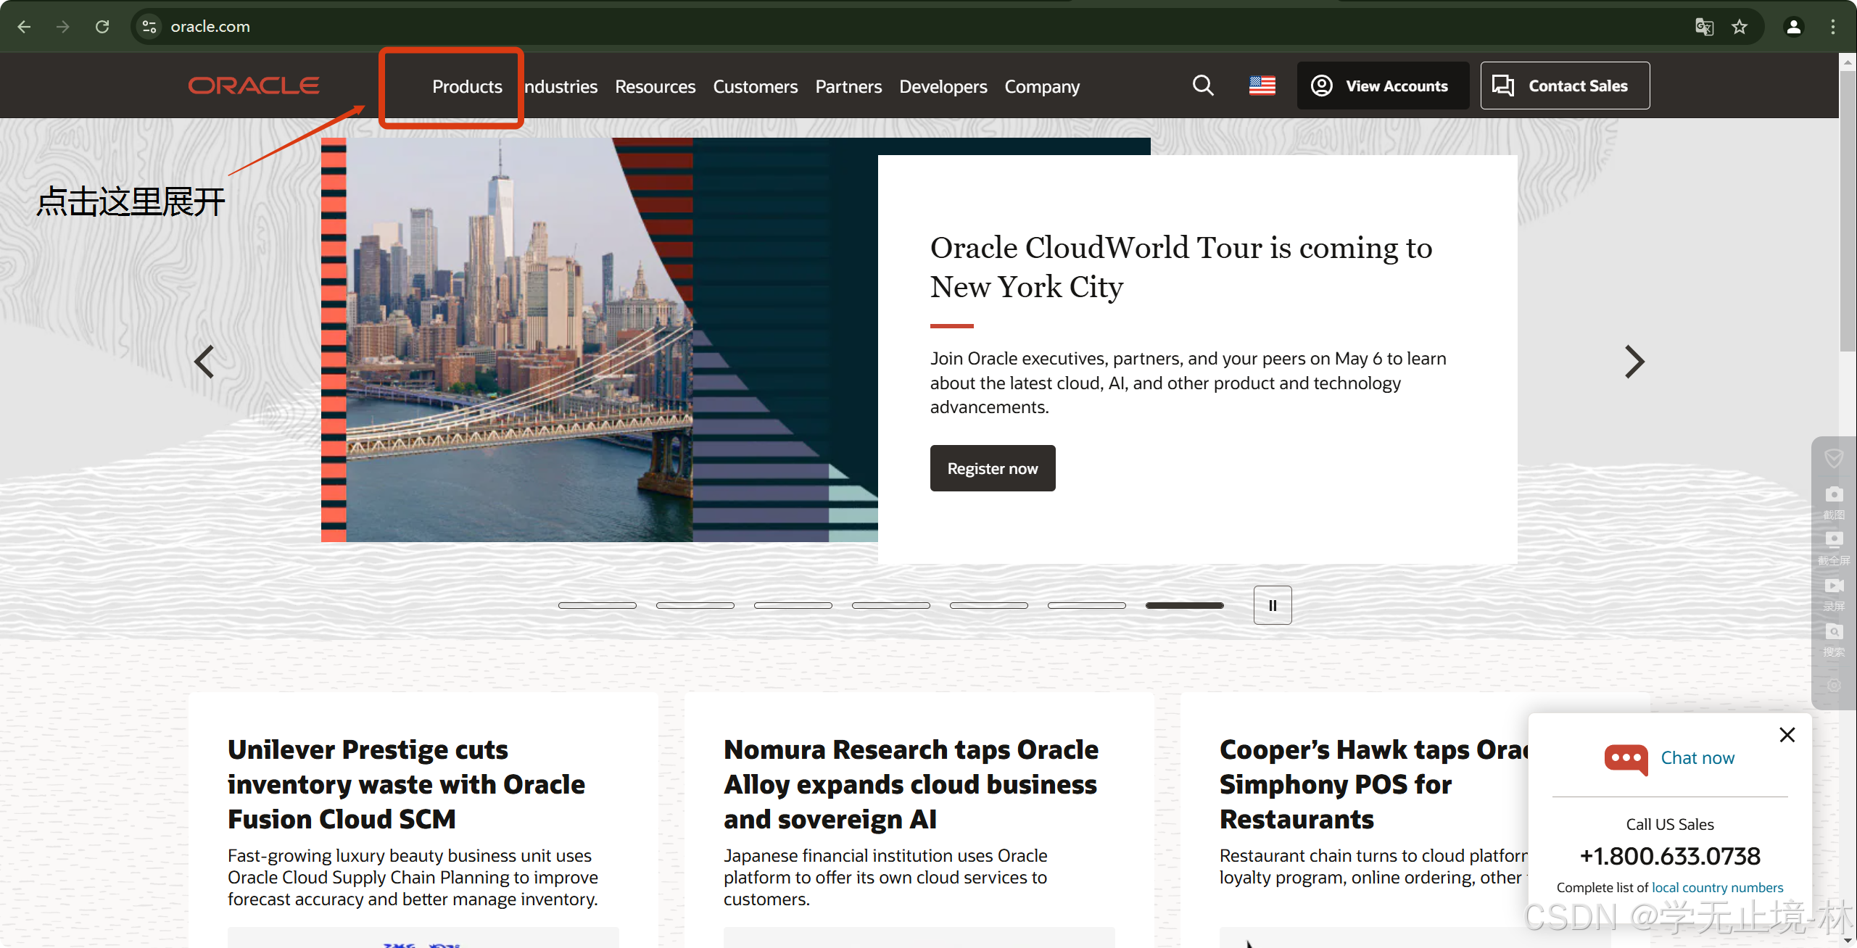
Task: Click the browser reload icon
Action: (x=102, y=27)
